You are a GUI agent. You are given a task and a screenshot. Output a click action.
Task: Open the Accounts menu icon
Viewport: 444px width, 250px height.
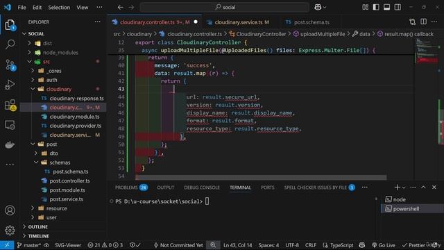(x=10, y=210)
